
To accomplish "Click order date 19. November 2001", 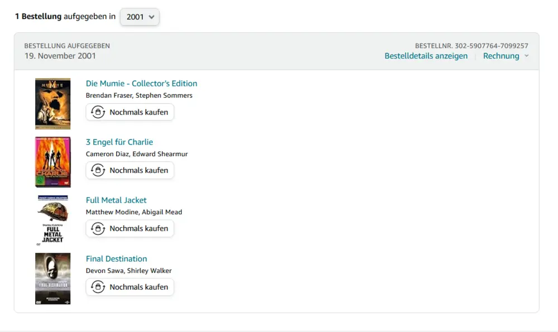I will (x=60, y=56).
